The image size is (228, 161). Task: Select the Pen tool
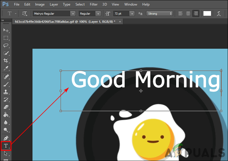tap(6, 138)
